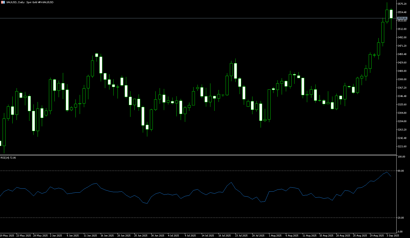Click the 3 Sep 2025 date label
The height and width of the screenshot is (238, 410).
pyautogui.click(x=393, y=236)
